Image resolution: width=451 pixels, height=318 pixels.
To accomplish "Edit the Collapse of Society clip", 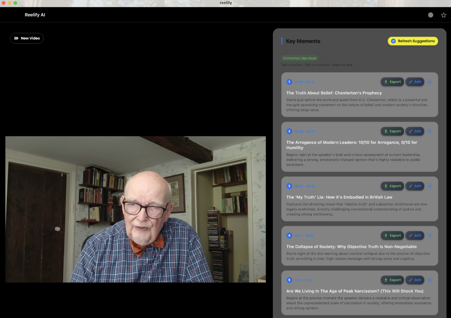I will [414, 236].
